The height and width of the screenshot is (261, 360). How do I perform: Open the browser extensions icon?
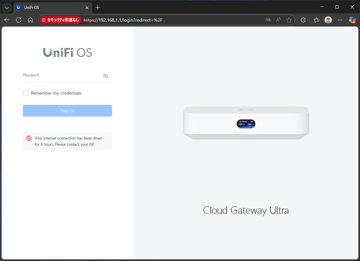(x=303, y=20)
